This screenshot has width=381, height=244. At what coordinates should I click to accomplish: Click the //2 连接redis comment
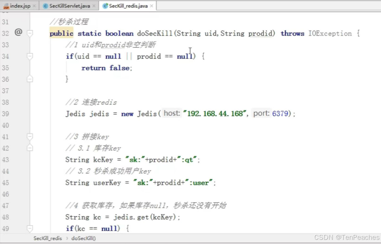pos(91,102)
